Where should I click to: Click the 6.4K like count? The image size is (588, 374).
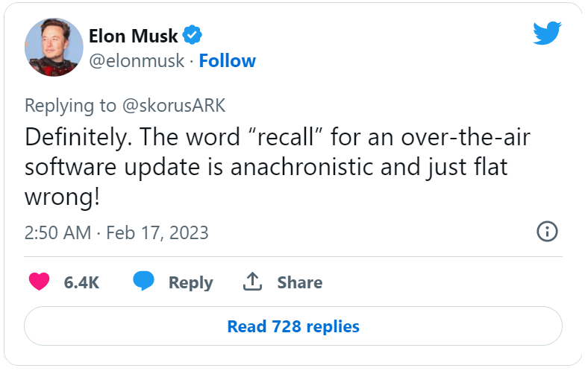click(x=81, y=282)
